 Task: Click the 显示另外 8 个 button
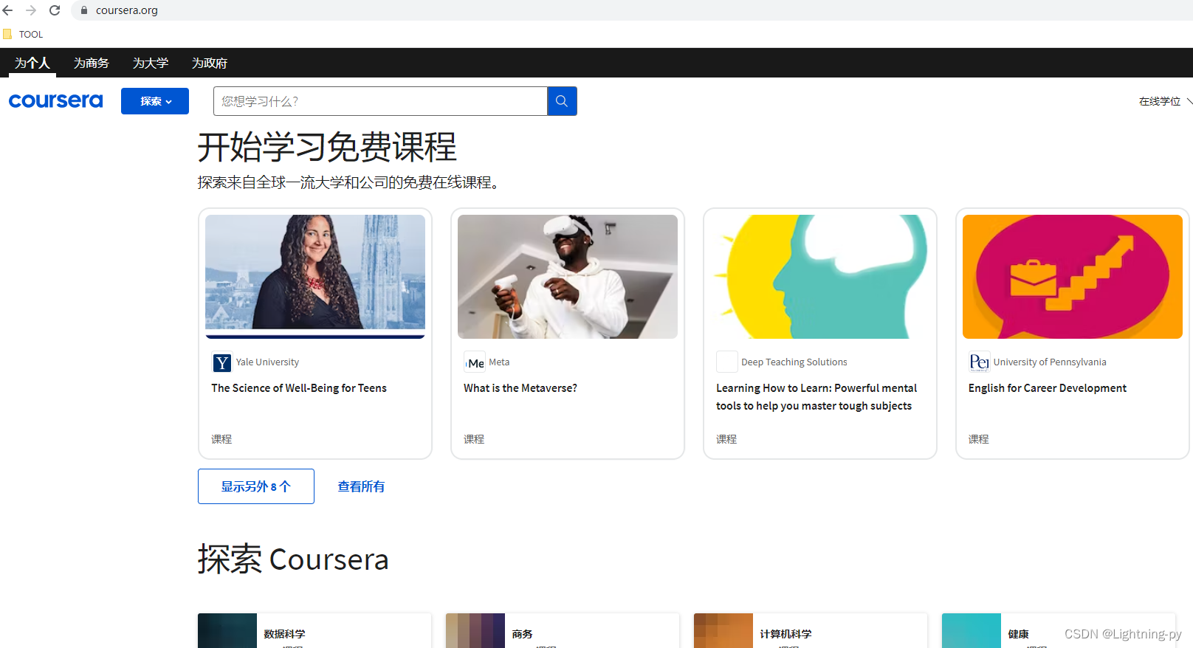(x=256, y=486)
